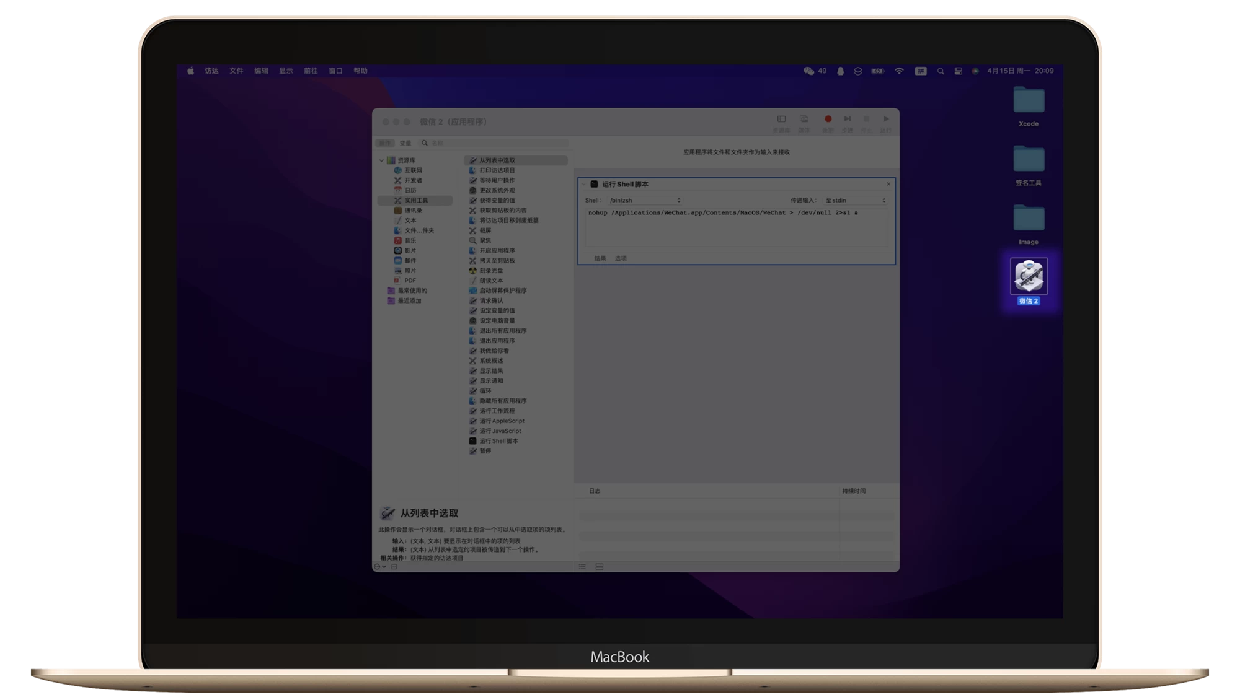Select 运行 Shell 脚本 action in list
This screenshot has height=700, width=1240.
[x=498, y=441]
